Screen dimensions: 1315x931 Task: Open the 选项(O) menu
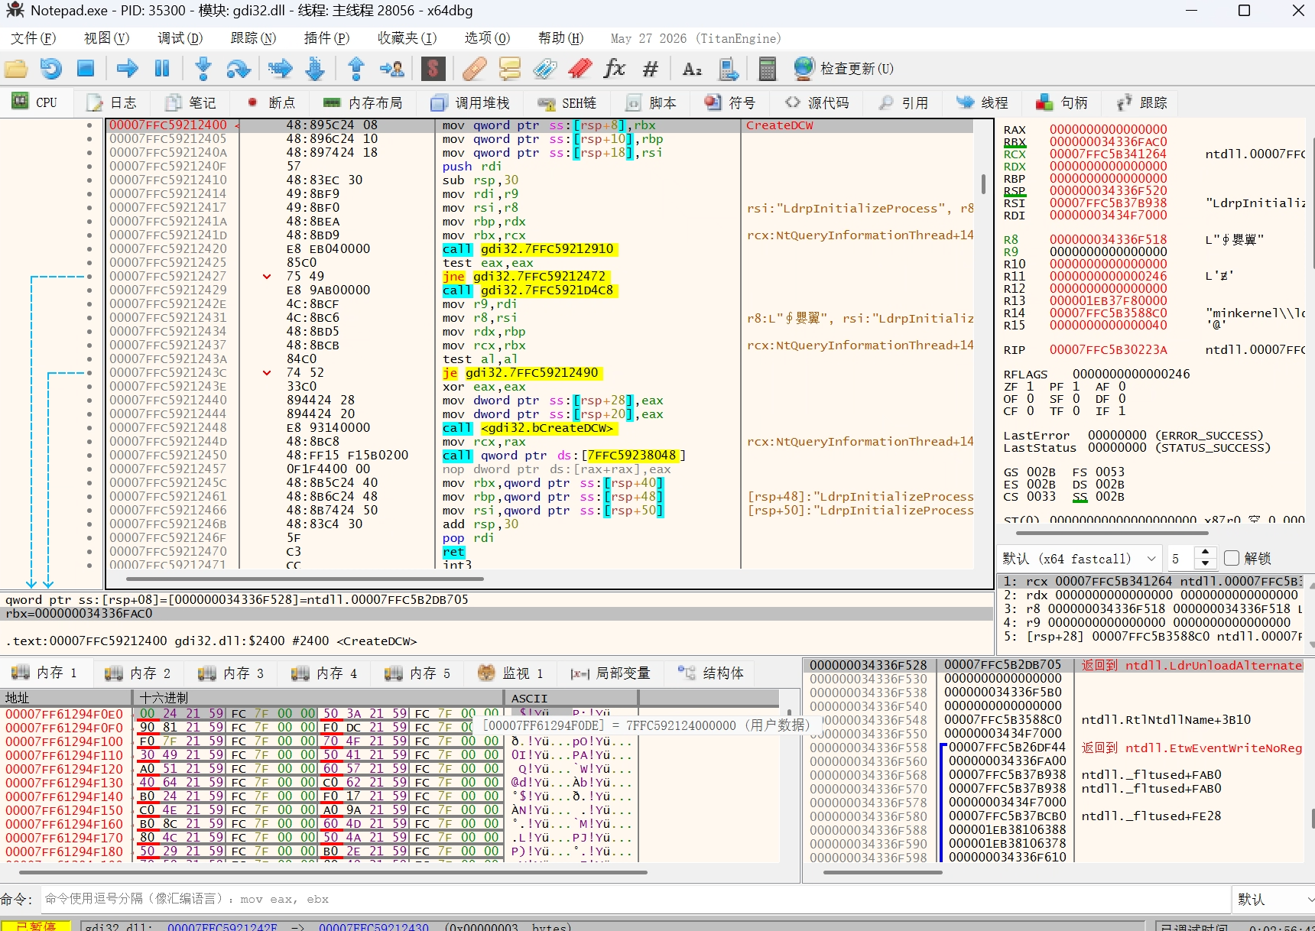point(487,38)
